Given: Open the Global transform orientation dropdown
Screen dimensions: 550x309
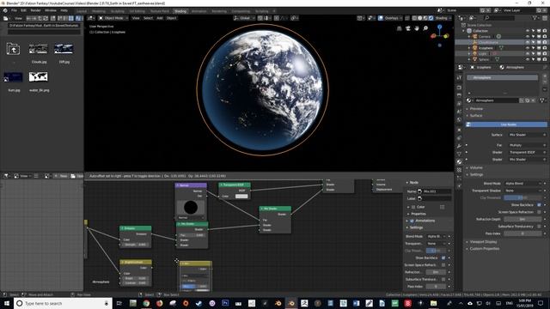Looking at the screenshot, I should click(x=244, y=18).
